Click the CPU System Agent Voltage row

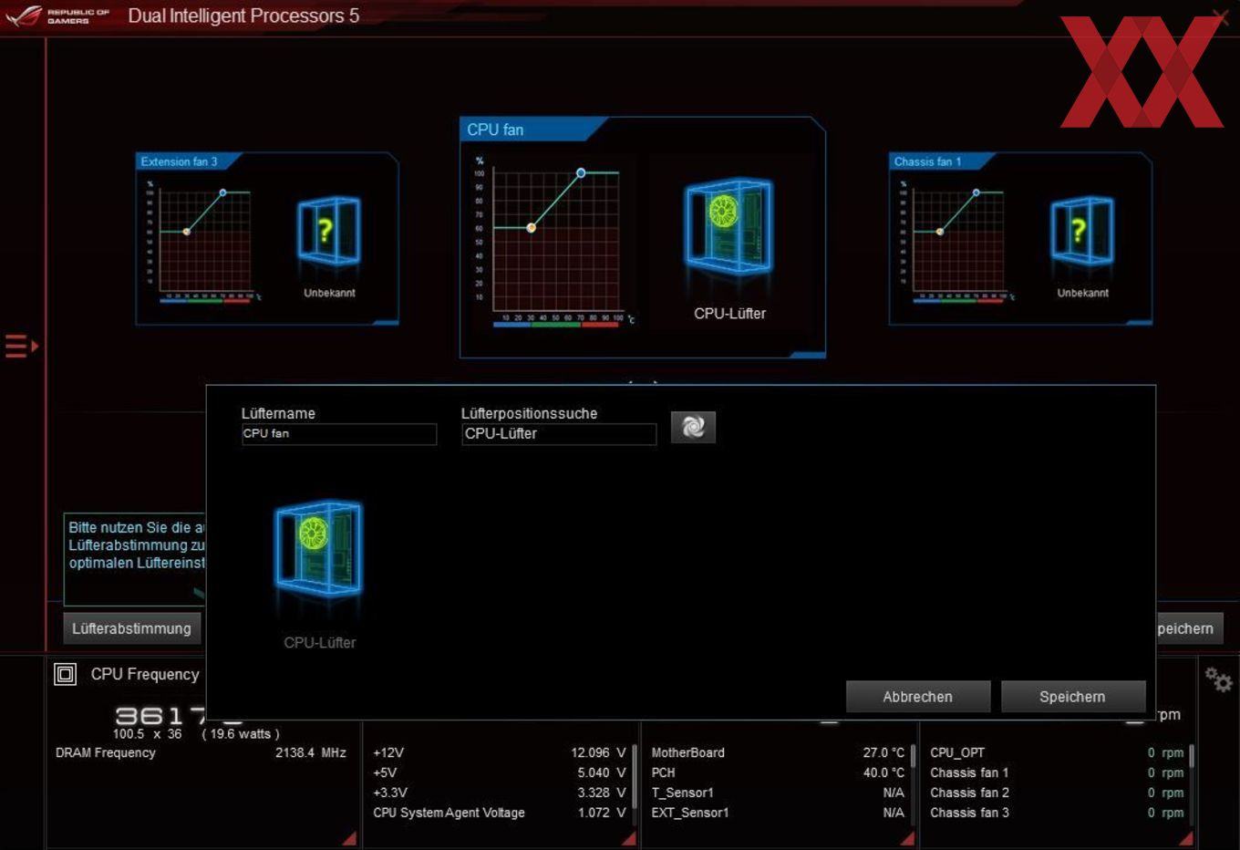[500, 813]
